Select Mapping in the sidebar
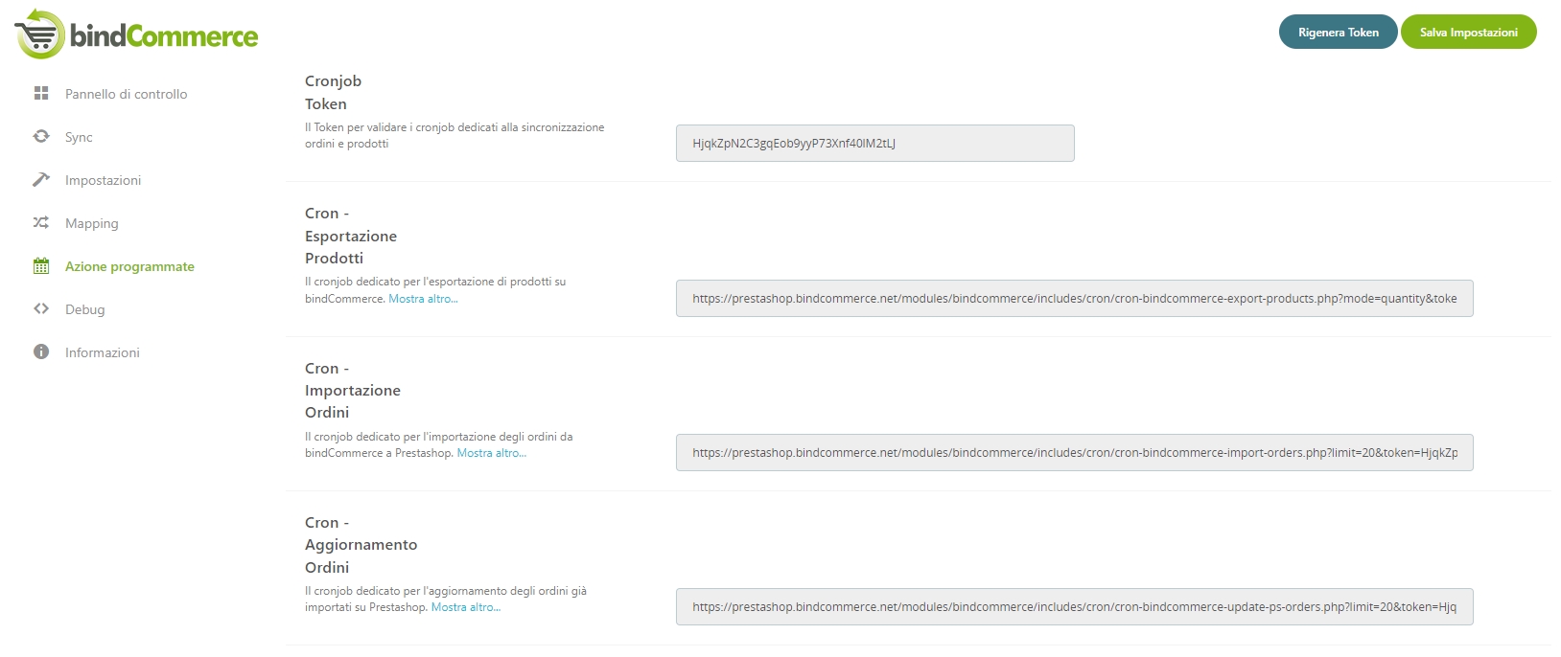The height and width of the screenshot is (657, 1561). (x=92, y=223)
